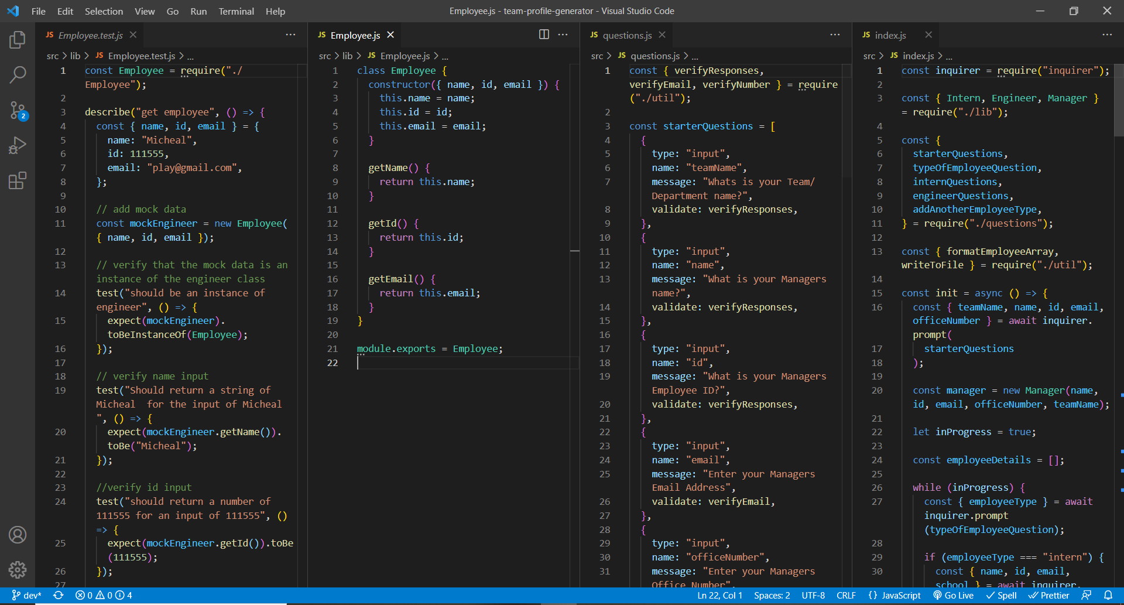Open the Manage settings gear

18,570
